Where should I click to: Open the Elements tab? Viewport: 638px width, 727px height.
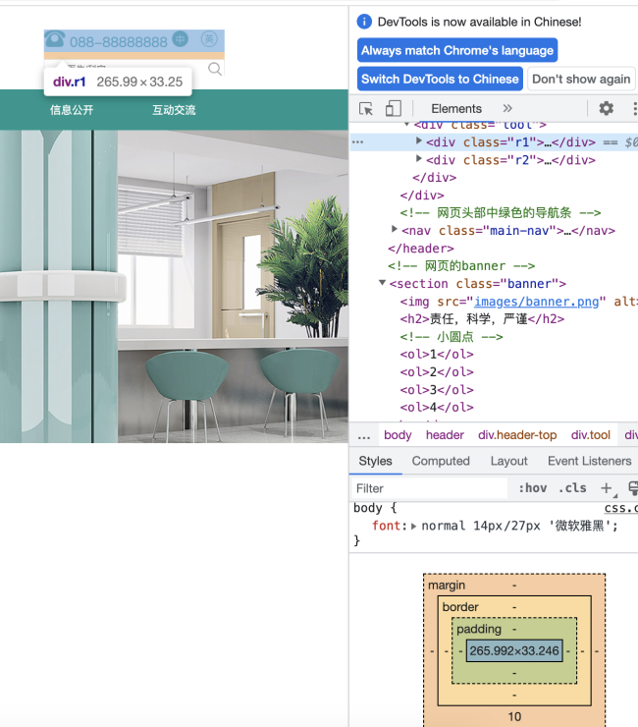click(456, 108)
